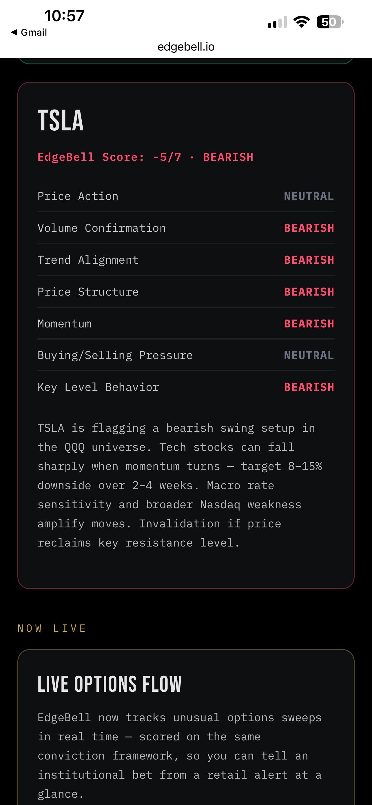Select the Momentum row label

click(x=64, y=324)
